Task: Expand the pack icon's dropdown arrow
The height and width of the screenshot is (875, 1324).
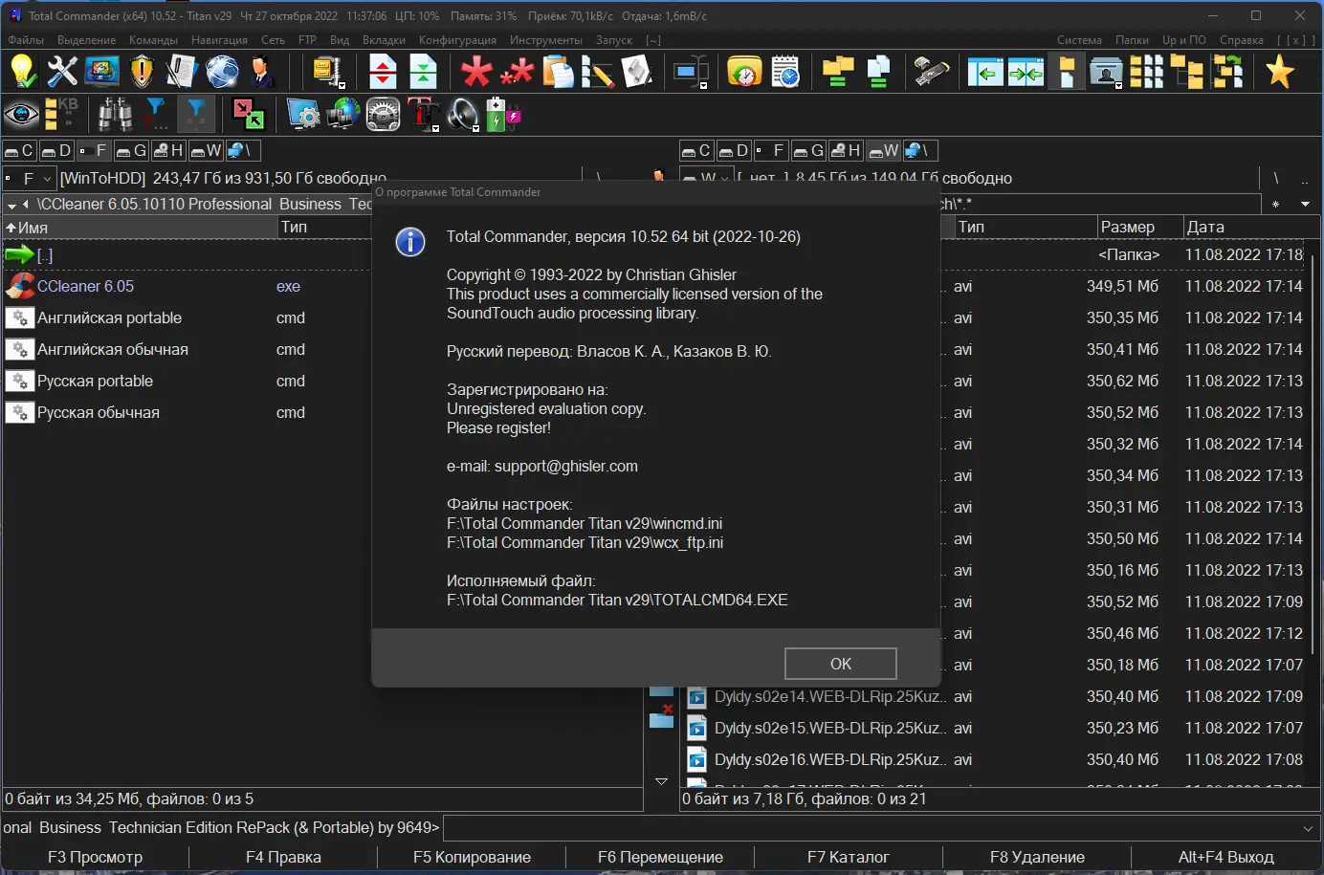Action: coord(342,86)
